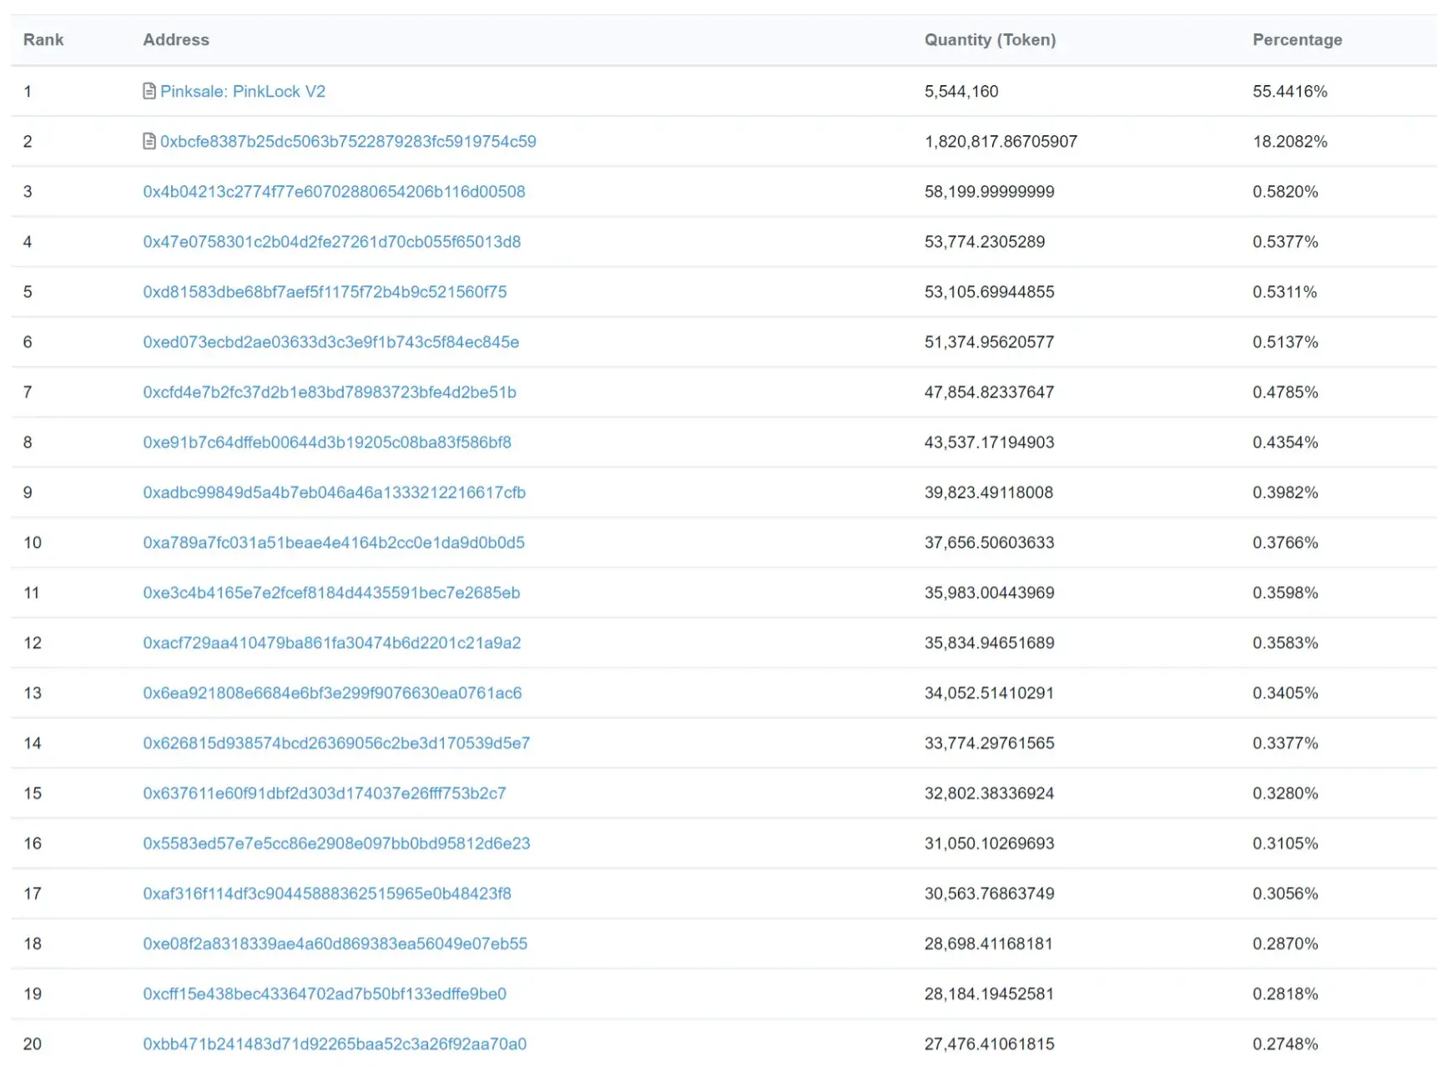
Task: Select quantity value 39,823.49118008
Action: point(989,491)
